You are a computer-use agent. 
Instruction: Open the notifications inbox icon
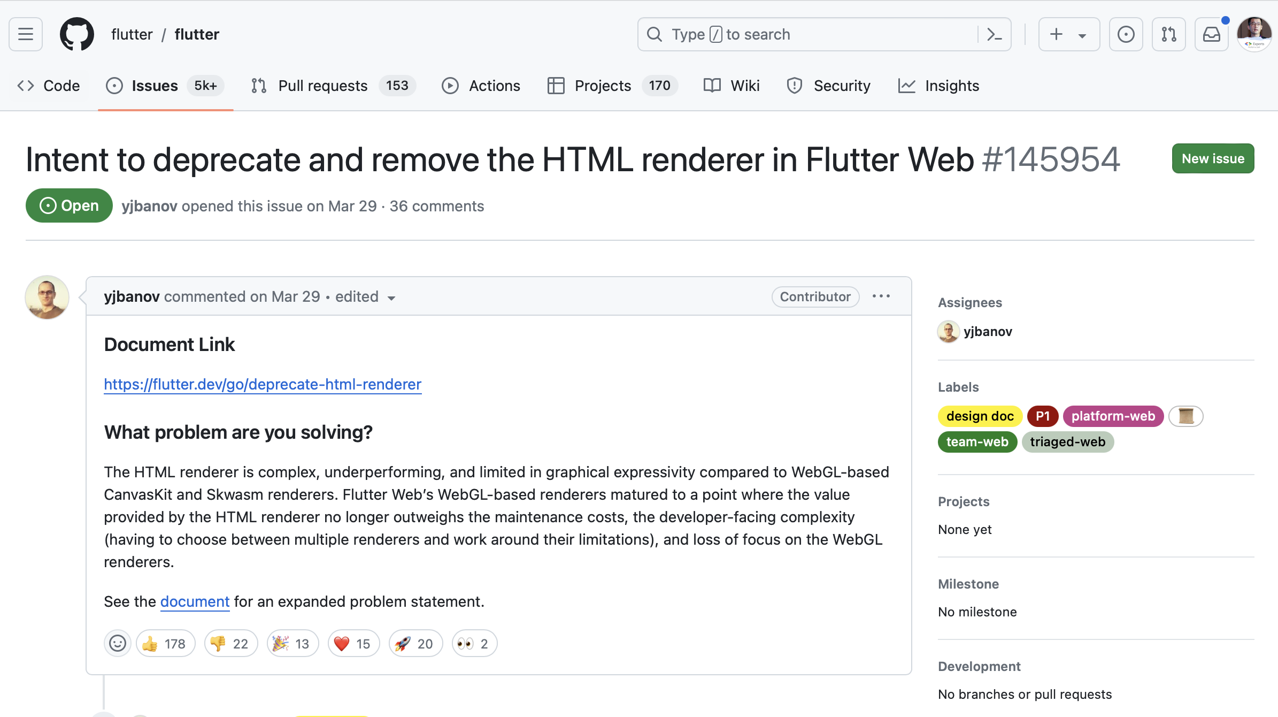coord(1211,34)
